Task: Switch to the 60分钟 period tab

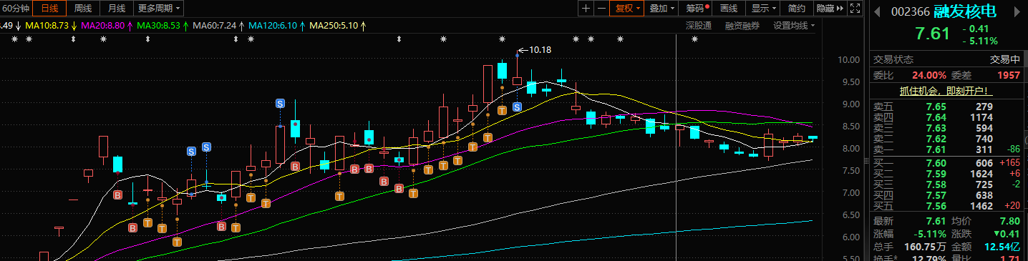Action: pos(16,9)
